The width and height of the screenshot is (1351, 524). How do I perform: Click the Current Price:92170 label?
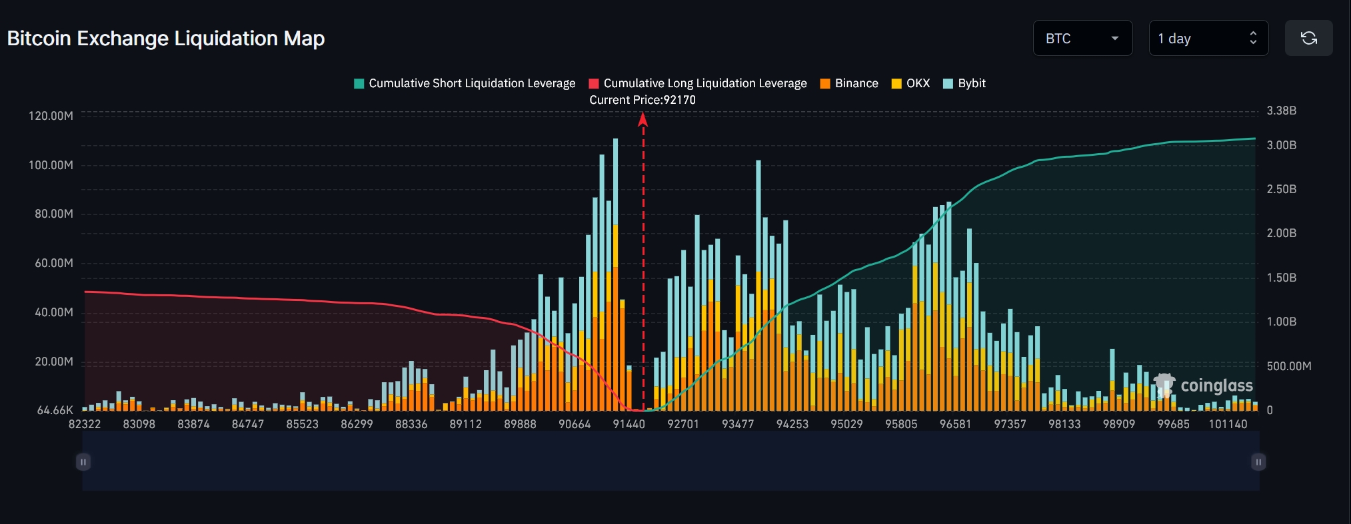tap(643, 100)
